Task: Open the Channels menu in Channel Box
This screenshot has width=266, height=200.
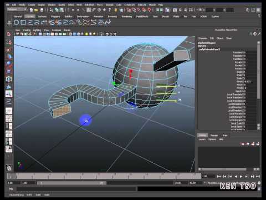Action: pyautogui.click(x=203, y=38)
